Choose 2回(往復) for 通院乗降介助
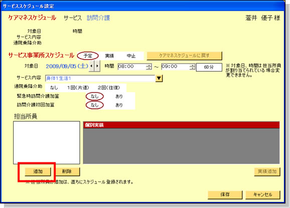 pyautogui.click(x=109, y=88)
